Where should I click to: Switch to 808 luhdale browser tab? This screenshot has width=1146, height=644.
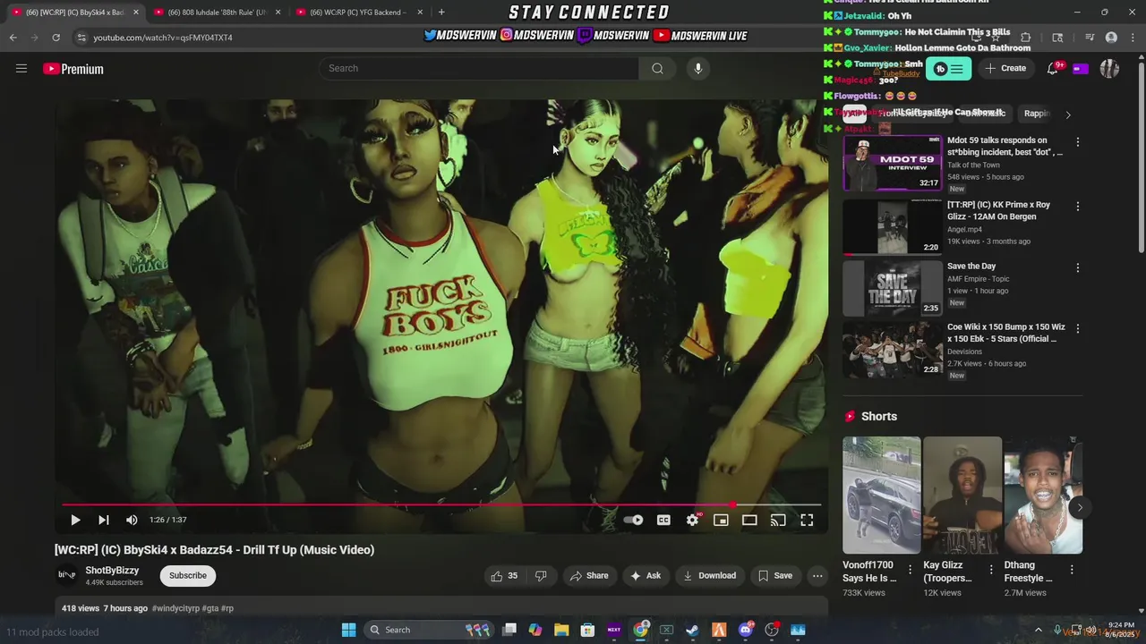[218, 13]
